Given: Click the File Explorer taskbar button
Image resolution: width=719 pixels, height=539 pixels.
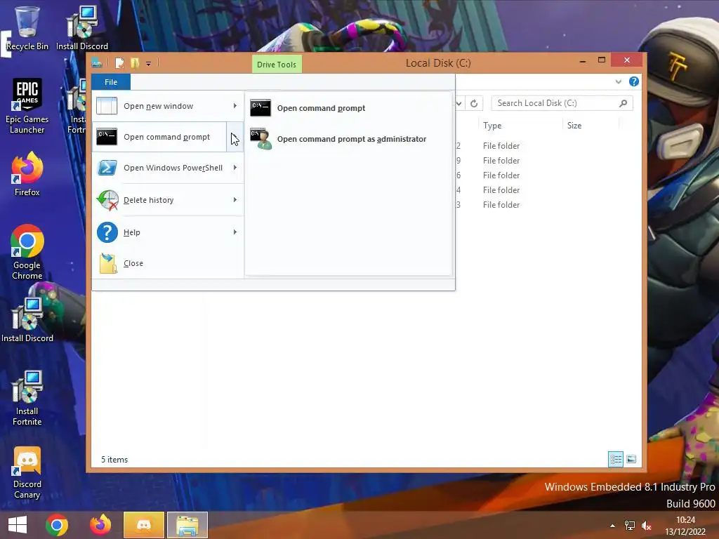Looking at the screenshot, I should (187, 525).
